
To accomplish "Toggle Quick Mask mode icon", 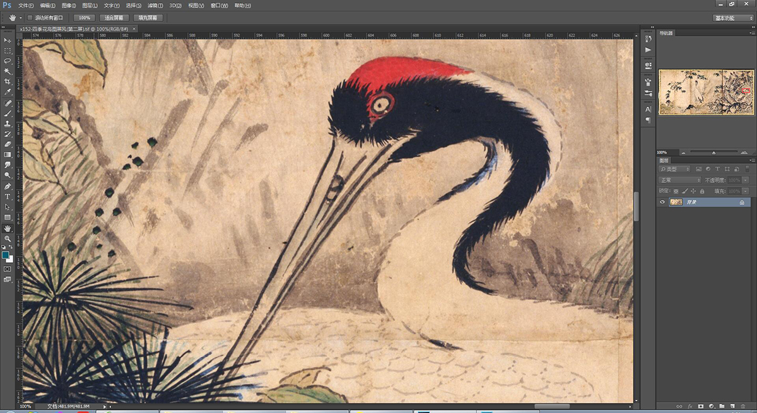I will tap(8, 269).
